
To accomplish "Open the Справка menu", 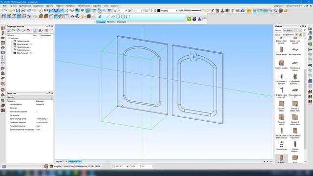I will point(114,6).
